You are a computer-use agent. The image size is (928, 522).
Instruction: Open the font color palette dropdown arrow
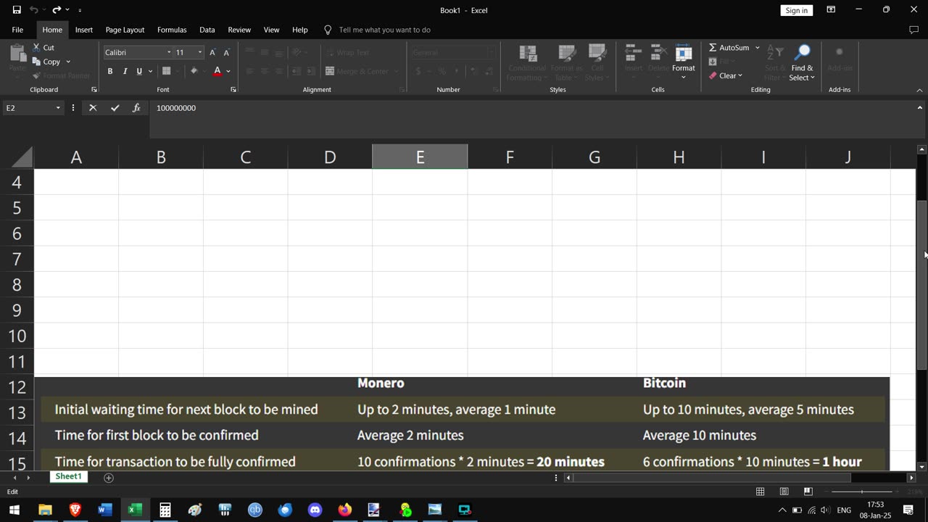click(228, 71)
